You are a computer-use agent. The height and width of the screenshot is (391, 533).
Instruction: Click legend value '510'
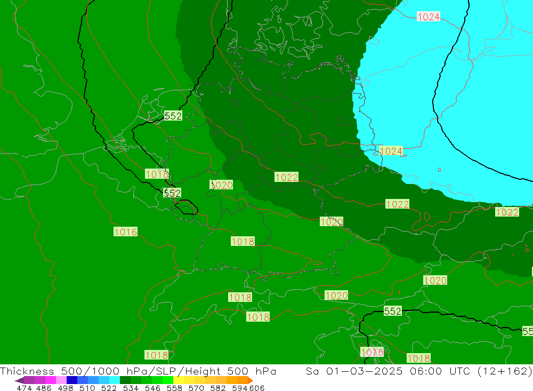[x=87, y=388]
